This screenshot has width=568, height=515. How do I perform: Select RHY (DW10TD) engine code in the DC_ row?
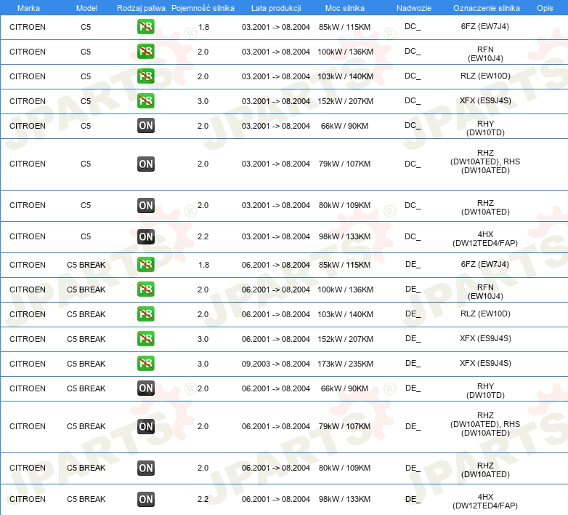point(485,128)
